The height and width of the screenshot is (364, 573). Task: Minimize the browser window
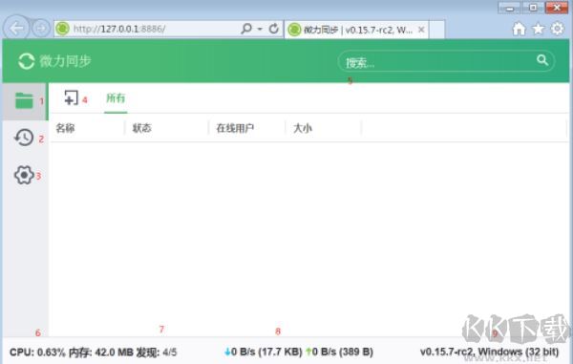(509, 8)
